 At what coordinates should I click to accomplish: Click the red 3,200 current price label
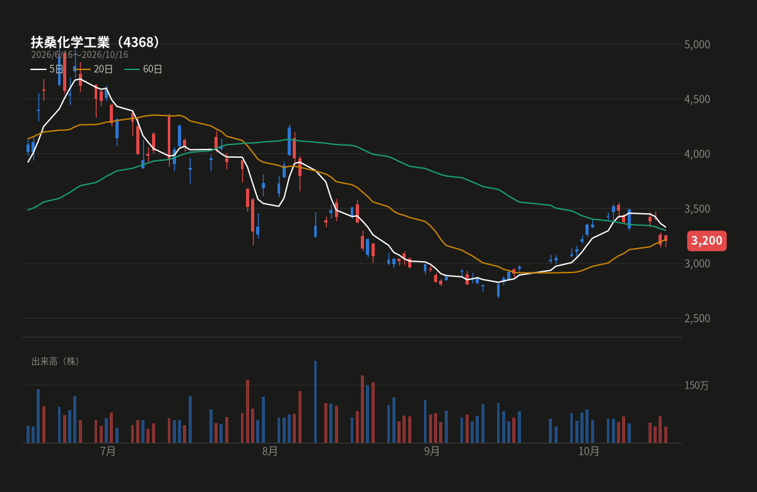707,240
